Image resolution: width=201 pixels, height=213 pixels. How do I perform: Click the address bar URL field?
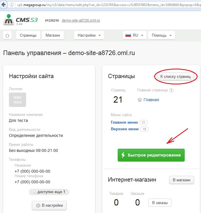point(108,5)
